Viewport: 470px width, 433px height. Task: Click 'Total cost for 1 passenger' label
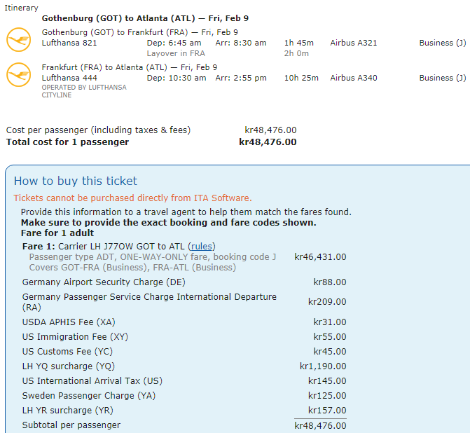click(x=67, y=142)
